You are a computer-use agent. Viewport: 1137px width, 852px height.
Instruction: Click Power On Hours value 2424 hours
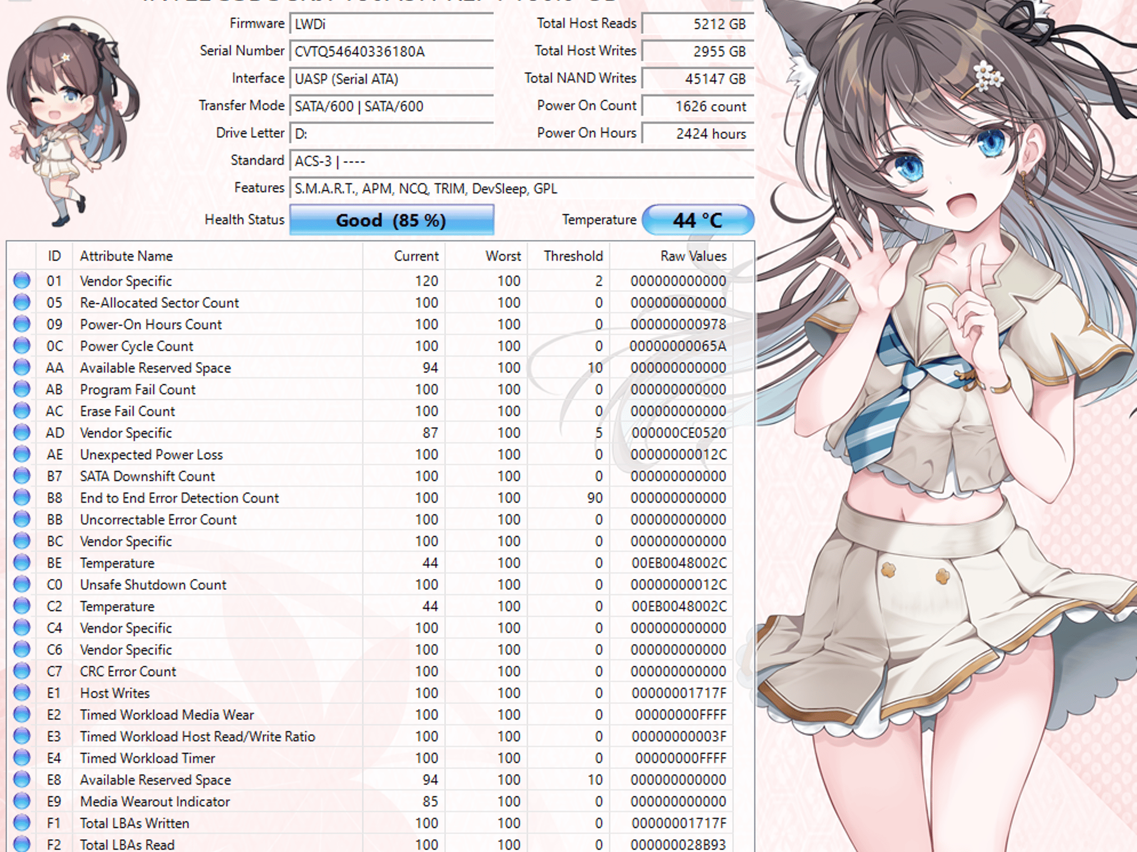[x=698, y=134]
